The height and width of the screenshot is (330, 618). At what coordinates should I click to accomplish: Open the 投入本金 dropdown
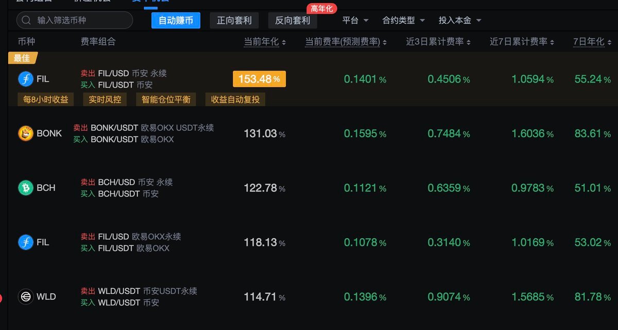(x=460, y=21)
